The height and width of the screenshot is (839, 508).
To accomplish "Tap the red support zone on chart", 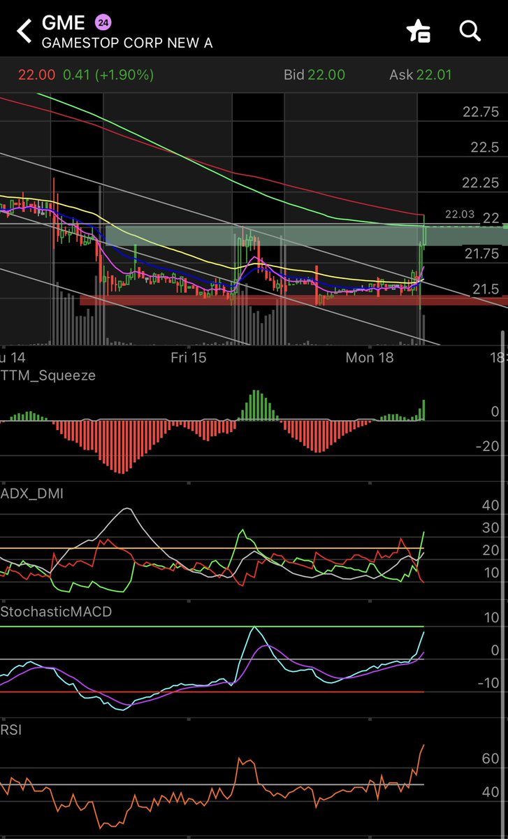I will click(293, 300).
